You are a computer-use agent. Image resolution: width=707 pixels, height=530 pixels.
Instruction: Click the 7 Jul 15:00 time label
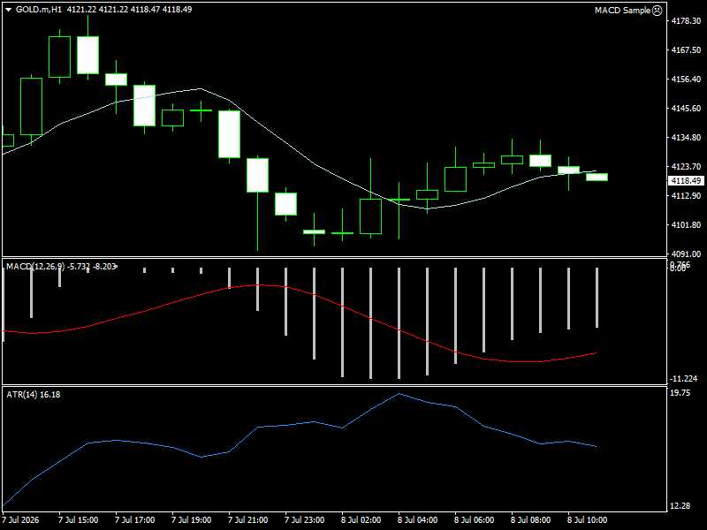click(x=79, y=520)
